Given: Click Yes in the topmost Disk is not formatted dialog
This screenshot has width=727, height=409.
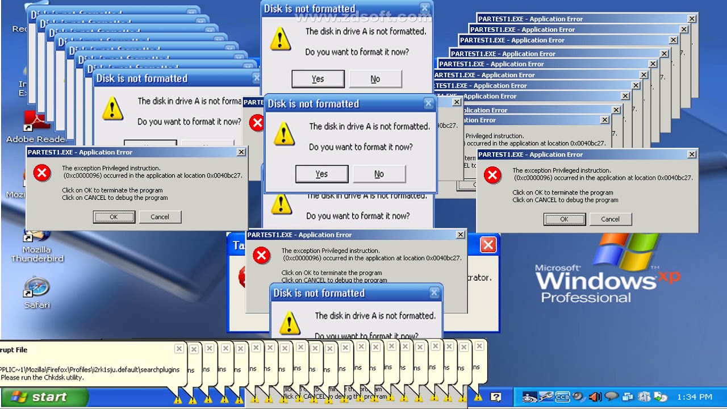Looking at the screenshot, I should pyautogui.click(x=318, y=79).
